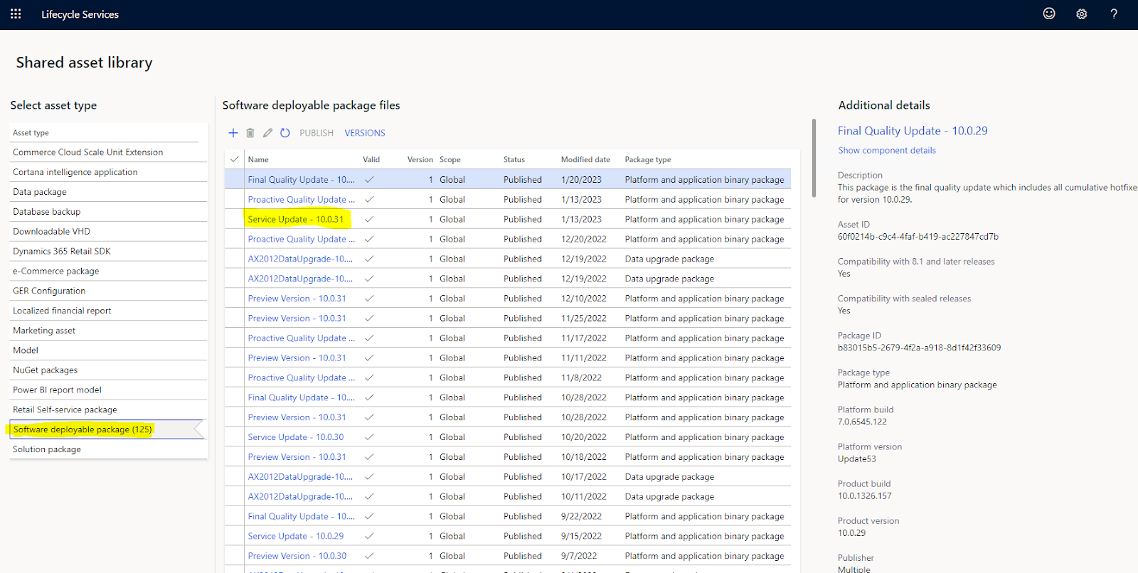Screen dimensions: 1138x573
Task: Open Service Update - 10.0.29 package
Action: (x=296, y=536)
